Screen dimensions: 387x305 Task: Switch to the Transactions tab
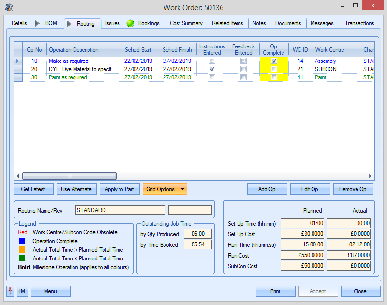359,23
